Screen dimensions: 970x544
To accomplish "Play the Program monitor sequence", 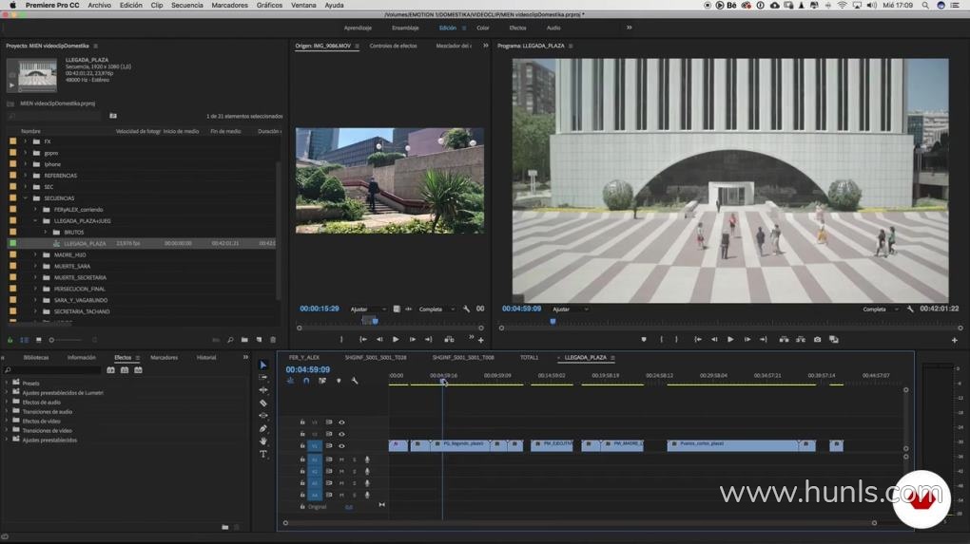I will 730,340.
